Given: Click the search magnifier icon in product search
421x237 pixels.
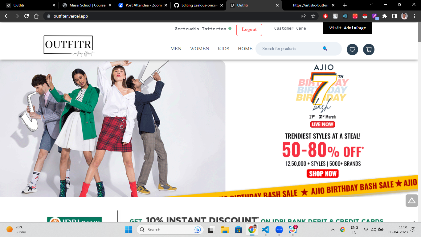Looking at the screenshot, I should [325, 48].
